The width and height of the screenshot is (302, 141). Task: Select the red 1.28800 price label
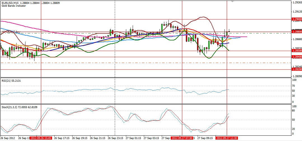(297, 31)
